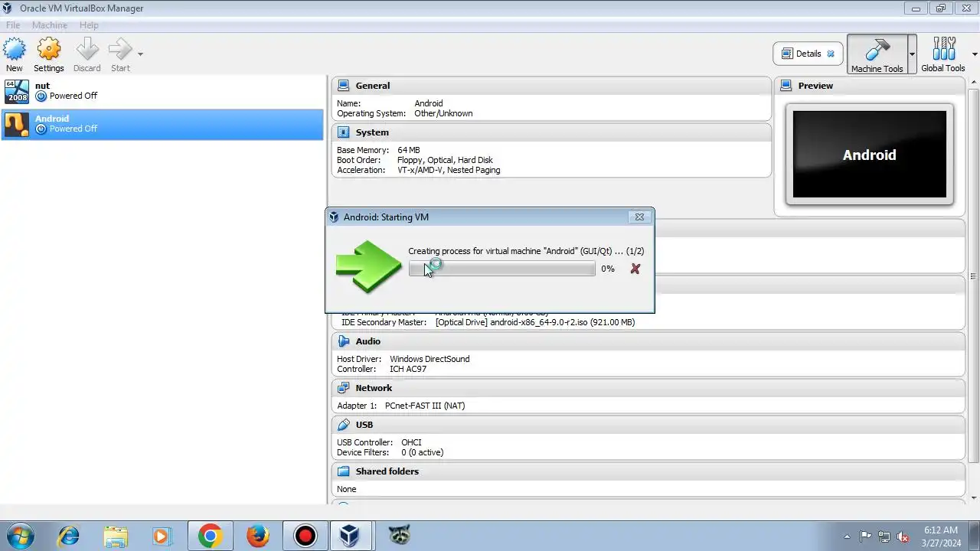Open the Start button dropdown arrow
Screen dimensions: 980x551
click(x=140, y=54)
